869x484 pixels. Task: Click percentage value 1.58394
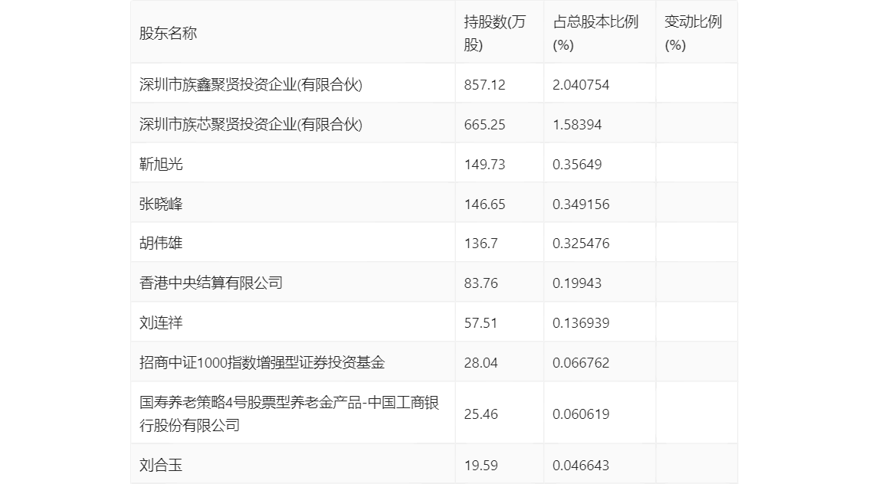(x=577, y=125)
